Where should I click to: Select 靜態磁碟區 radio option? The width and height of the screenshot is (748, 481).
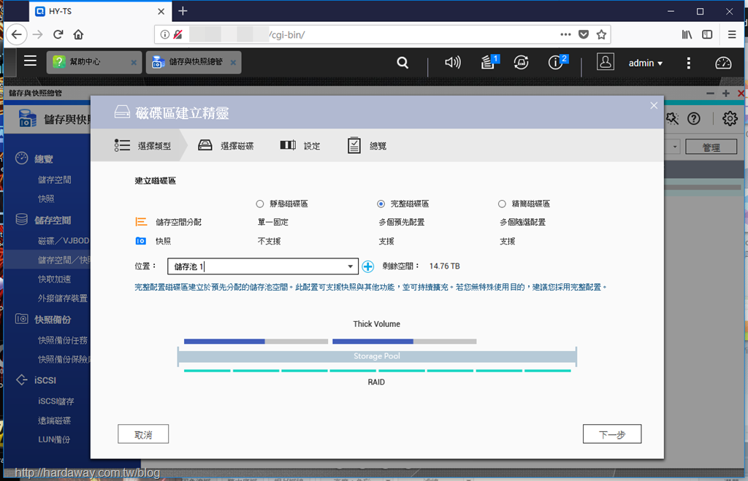click(x=259, y=204)
